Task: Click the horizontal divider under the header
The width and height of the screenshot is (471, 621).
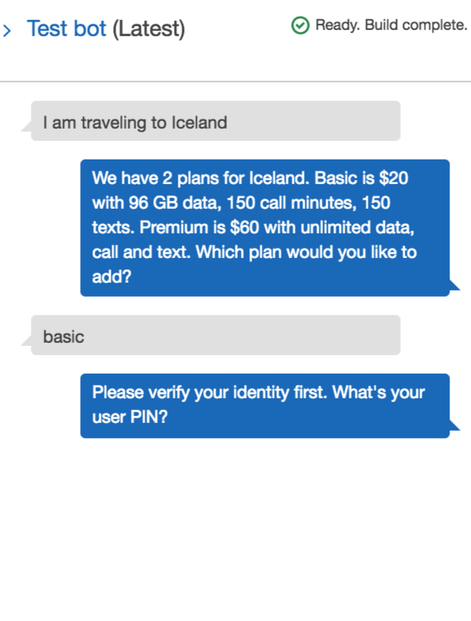Action: point(235,82)
